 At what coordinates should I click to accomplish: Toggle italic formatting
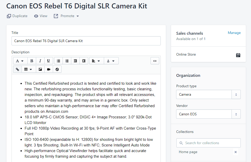coord(40,61)
